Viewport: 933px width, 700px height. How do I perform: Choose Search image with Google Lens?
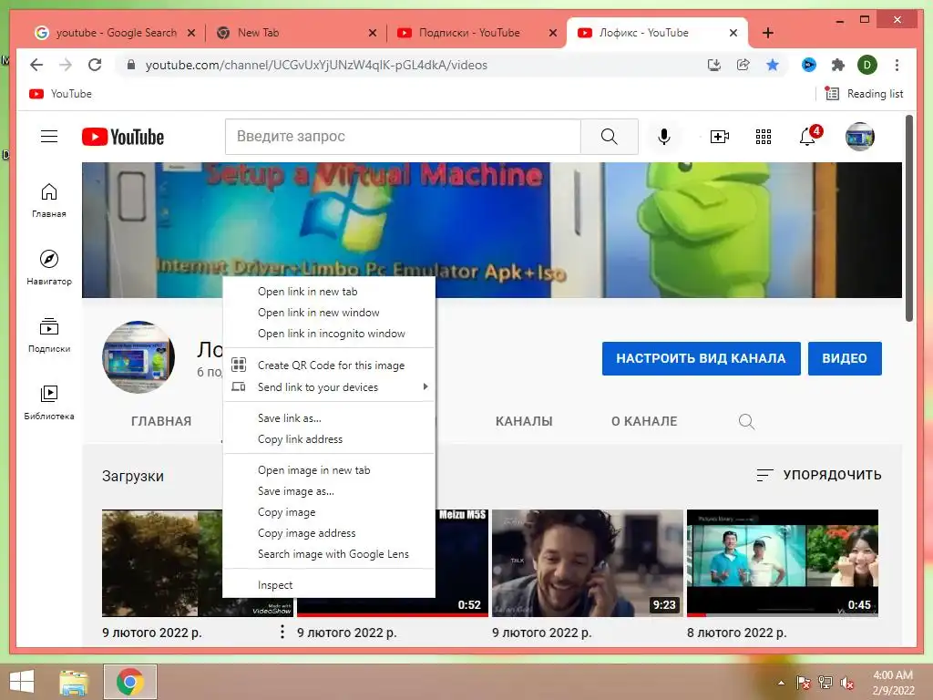[329, 553]
